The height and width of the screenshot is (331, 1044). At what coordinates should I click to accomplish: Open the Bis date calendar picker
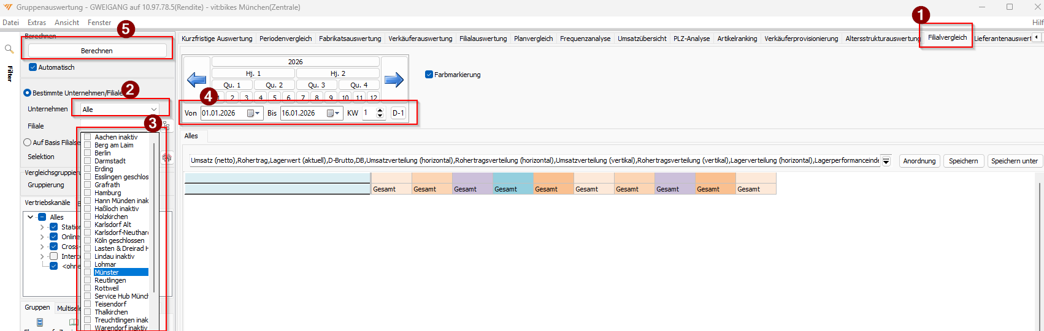(333, 113)
